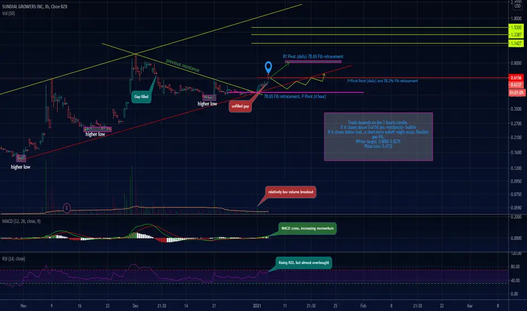
Task: Click the 120.00 RSI axis value
Action: point(516,253)
